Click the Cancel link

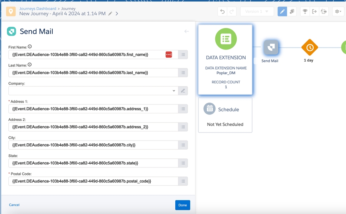14,205
